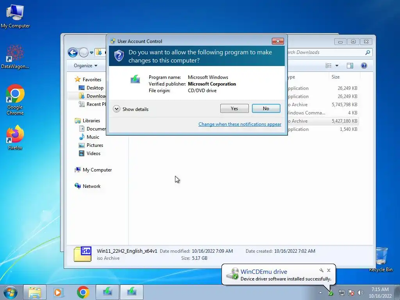Viewport: 400px width, 300px height.
Task: Click the UAC shield question mark icon
Action: [x=119, y=55]
